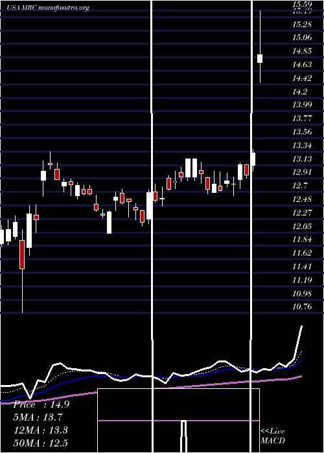Click the 14.85 price axis label
The height and width of the screenshot is (453, 324).
tap(302, 51)
